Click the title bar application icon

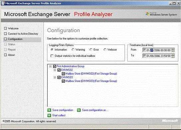coord(3,3)
